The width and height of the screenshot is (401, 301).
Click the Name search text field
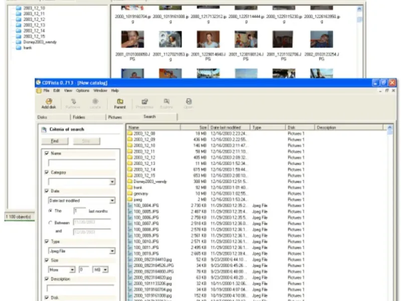pos(81,163)
